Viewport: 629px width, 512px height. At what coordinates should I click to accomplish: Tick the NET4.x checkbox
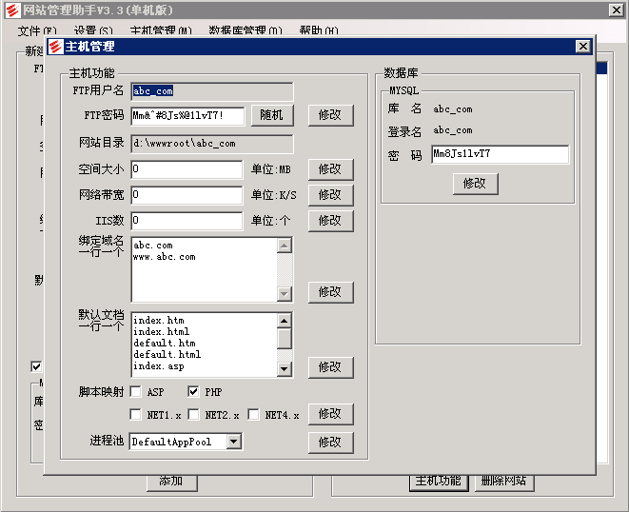tap(253, 415)
